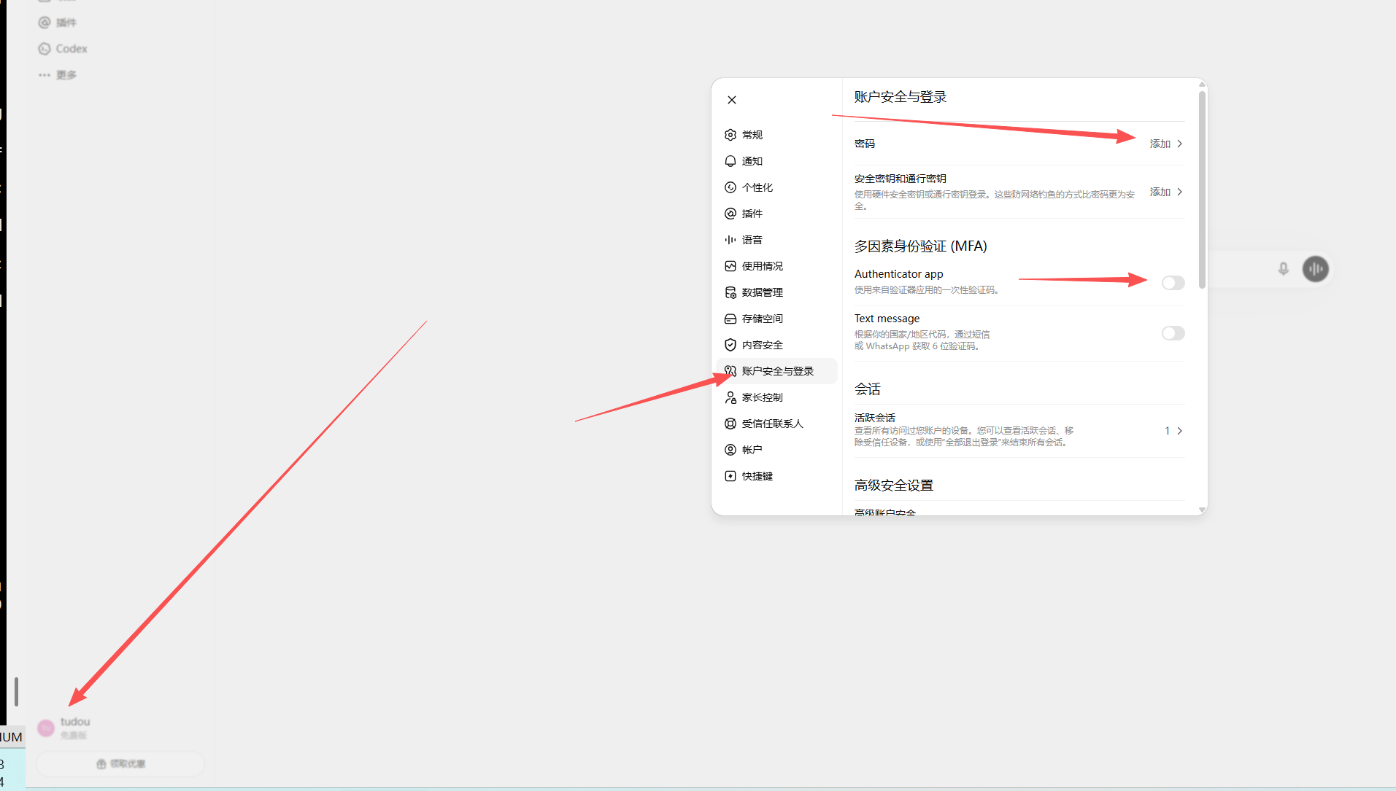The image size is (1396, 791).
Task: Close the settings dialog with the X
Action: [732, 100]
